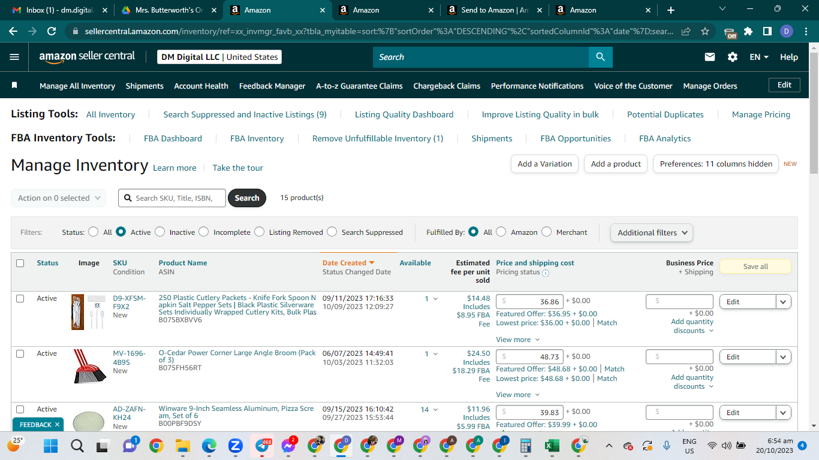Screen dimensions: 819x460
Task: Open the Chrome three-dot menu
Action: click(805, 31)
